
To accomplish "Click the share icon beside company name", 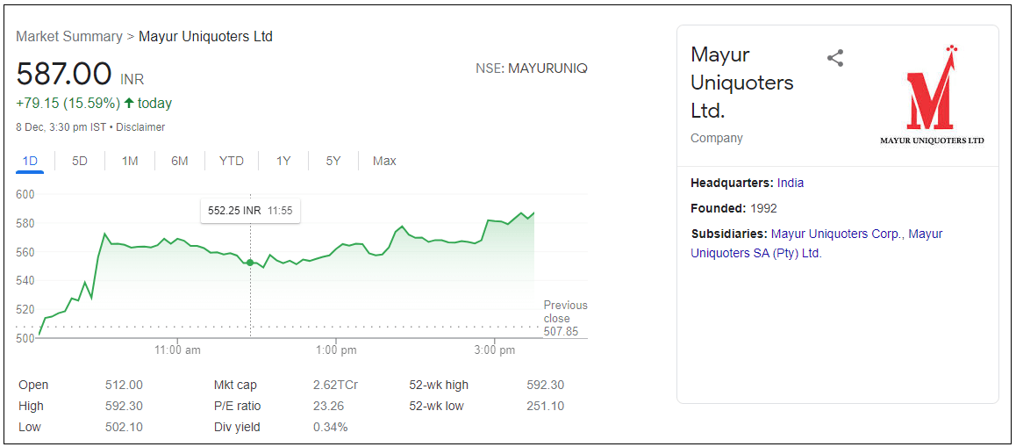I will (x=835, y=59).
